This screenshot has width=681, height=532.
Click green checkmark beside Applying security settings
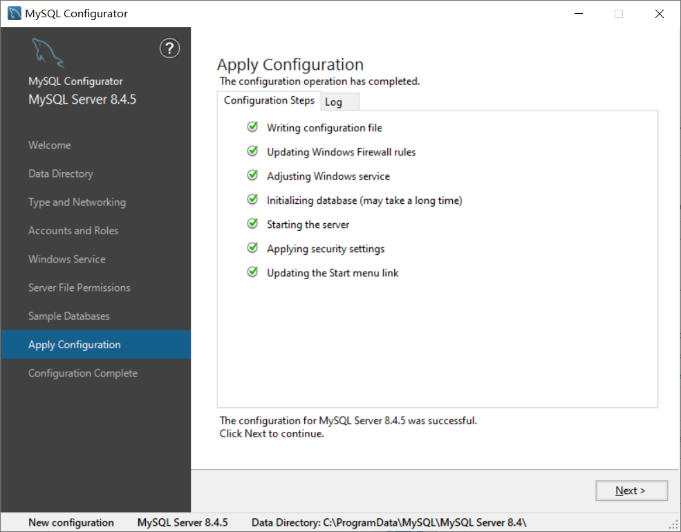tap(252, 247)
